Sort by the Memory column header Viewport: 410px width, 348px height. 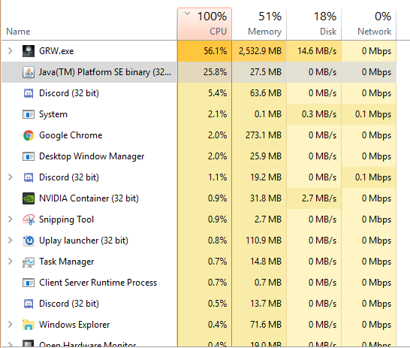click(259, 24)
